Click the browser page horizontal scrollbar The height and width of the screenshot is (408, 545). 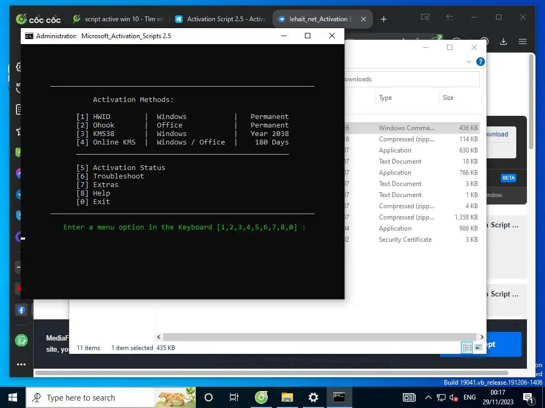coord(271,373)
